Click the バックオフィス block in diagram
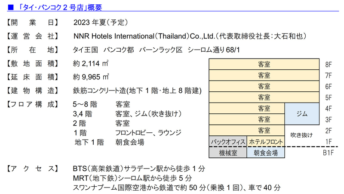 (228, 142)
